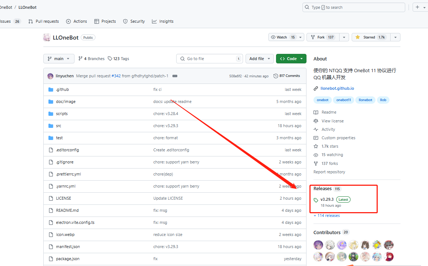The height and width of the screenshot is (266, 428).
Task: Expand the Add file dropdown
Action: click(260, 59)
